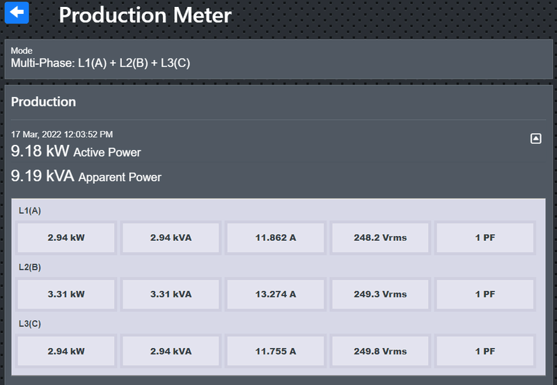Click the 9.18 kW Active Power reading
This screenshot has width=557, height=385.
pyautogui.click(x=76, y=152)
